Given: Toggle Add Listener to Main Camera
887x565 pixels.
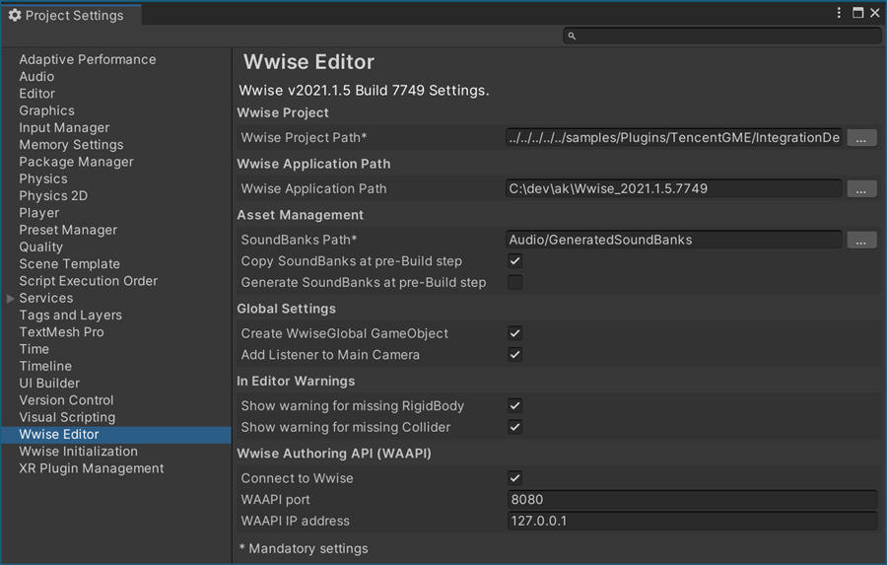Looking at the screenshot, I should coord(515,355).
